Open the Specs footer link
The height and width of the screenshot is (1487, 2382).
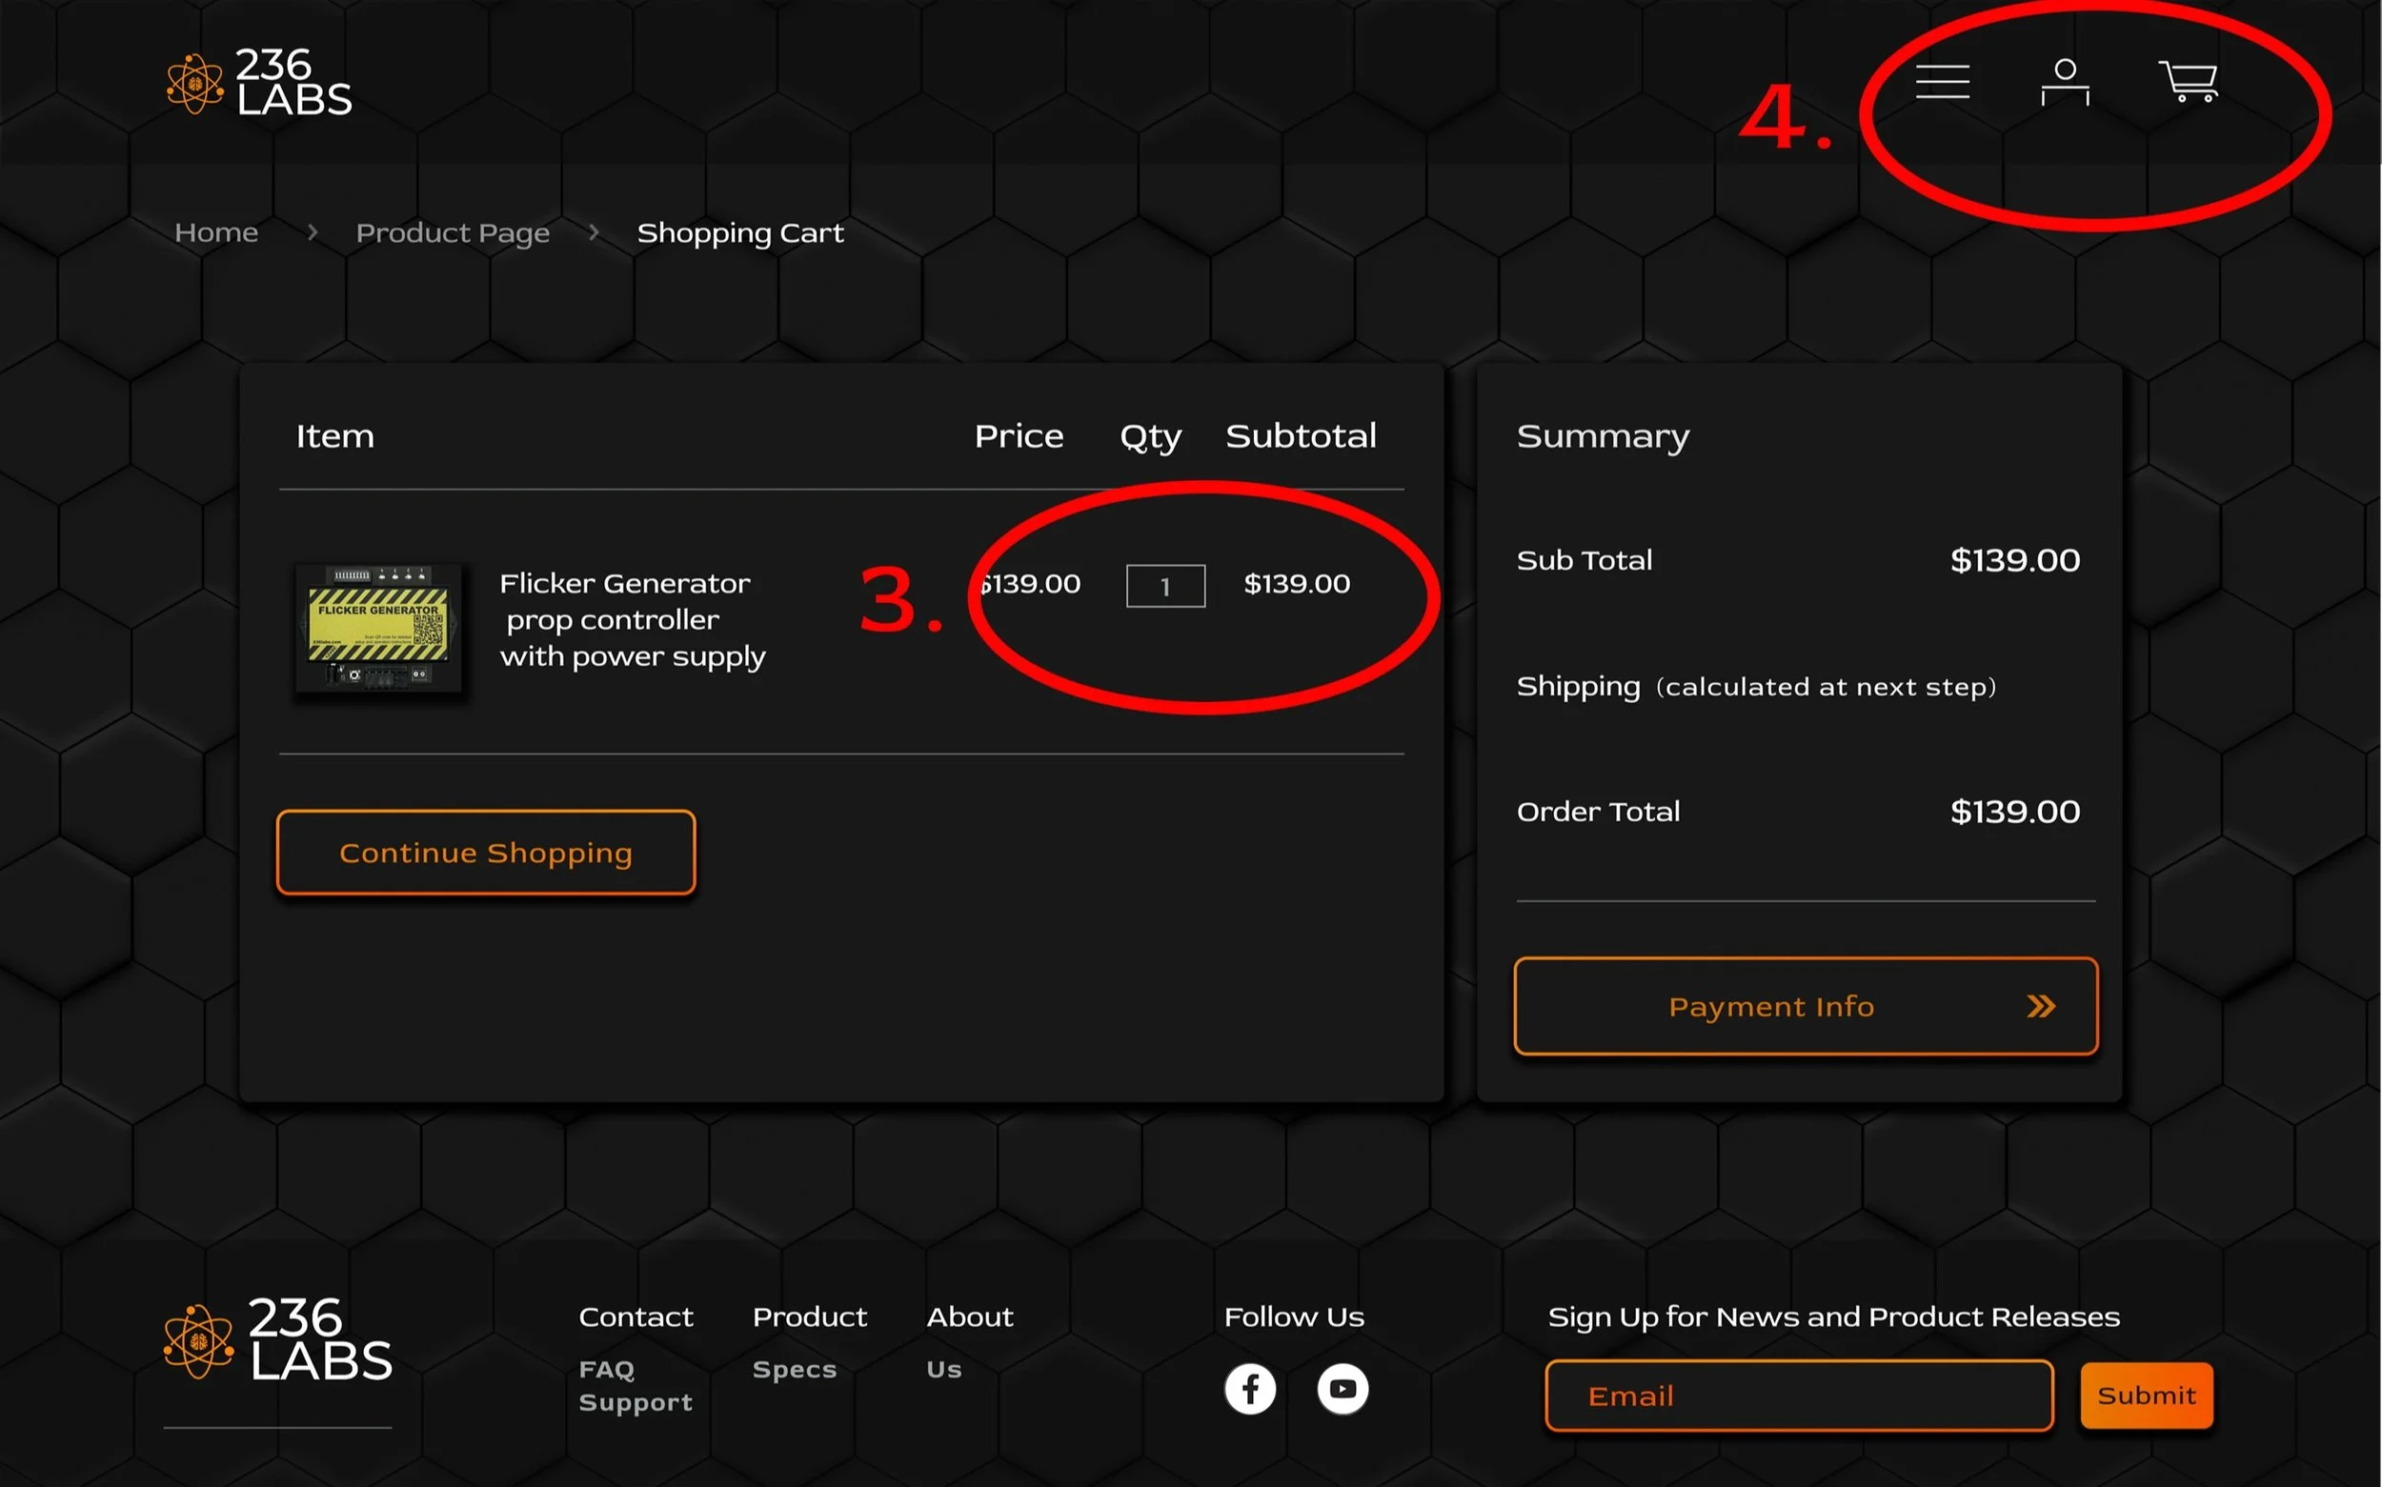click(x=795, y=1369)
